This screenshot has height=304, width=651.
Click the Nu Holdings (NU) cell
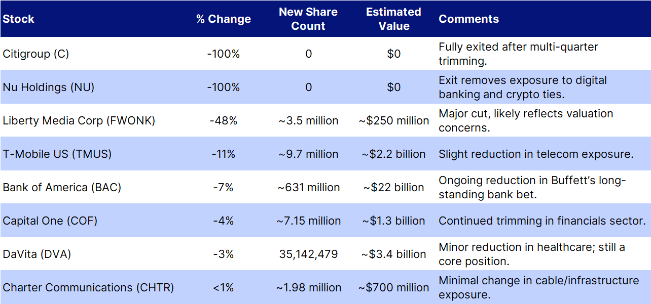(49, 87)
